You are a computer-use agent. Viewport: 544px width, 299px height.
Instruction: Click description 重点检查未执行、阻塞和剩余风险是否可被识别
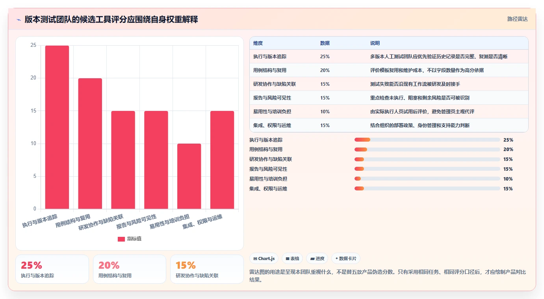(420, 98)
